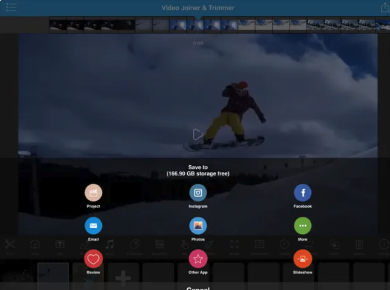Screen dimensions: 390x290
Task: Click the 166.90 GB storage free text
Action: tap(198, 174)
